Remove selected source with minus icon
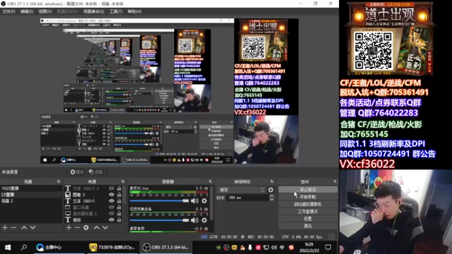 pyautogui.click(x=77, y=227)
